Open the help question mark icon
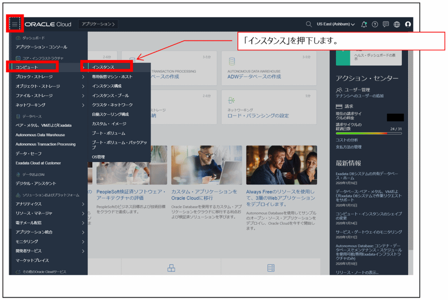Viewport: 448px width, 300px height. tap(375, 24)
